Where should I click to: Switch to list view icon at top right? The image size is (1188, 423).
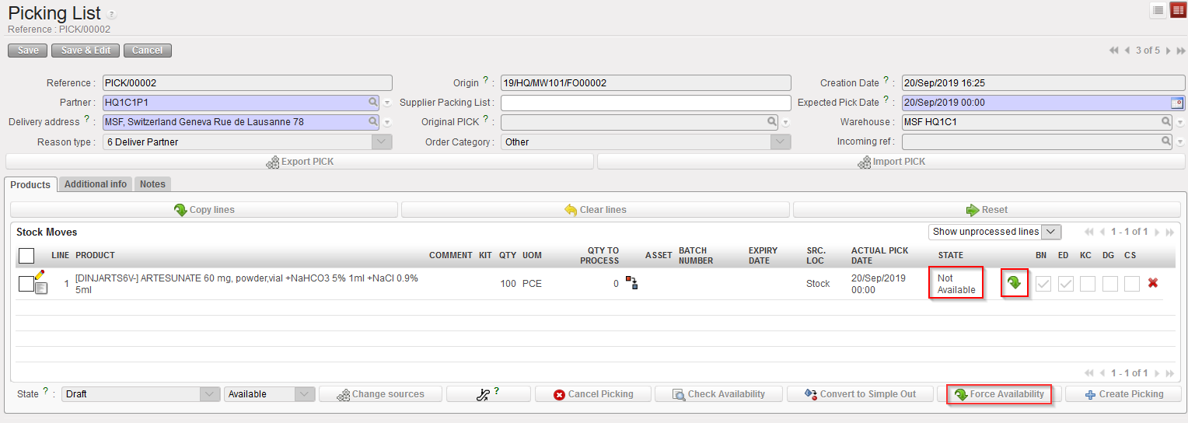point(1158,10)
